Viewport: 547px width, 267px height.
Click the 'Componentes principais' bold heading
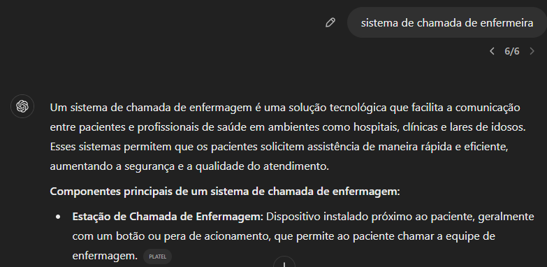(x=225, y=192)
